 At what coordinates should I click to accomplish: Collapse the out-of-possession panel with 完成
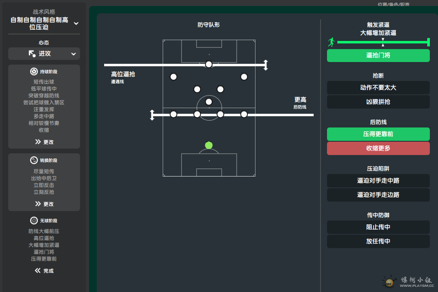pyautogui.click(x=44, y=271)
